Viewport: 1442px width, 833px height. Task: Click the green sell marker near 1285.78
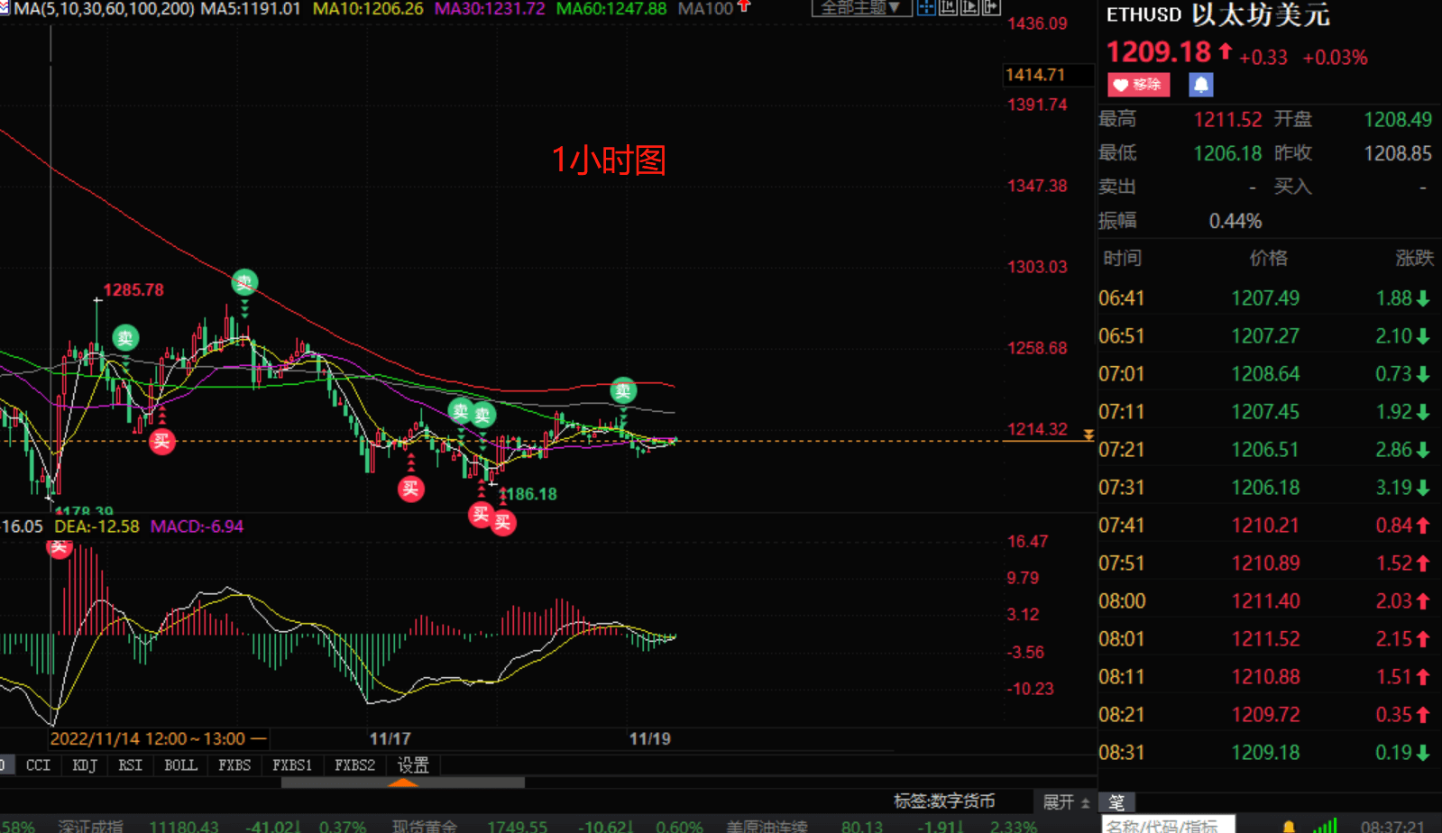point(125,338)
